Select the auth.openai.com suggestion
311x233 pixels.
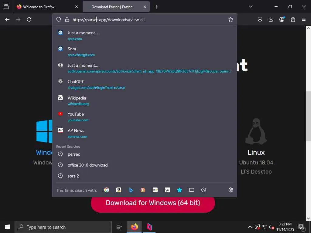(x=145, y=68)
